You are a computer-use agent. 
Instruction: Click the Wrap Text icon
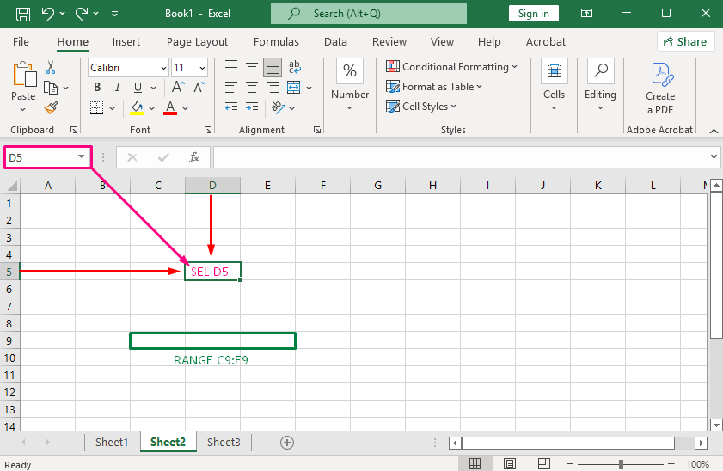(x=295, y=67)
